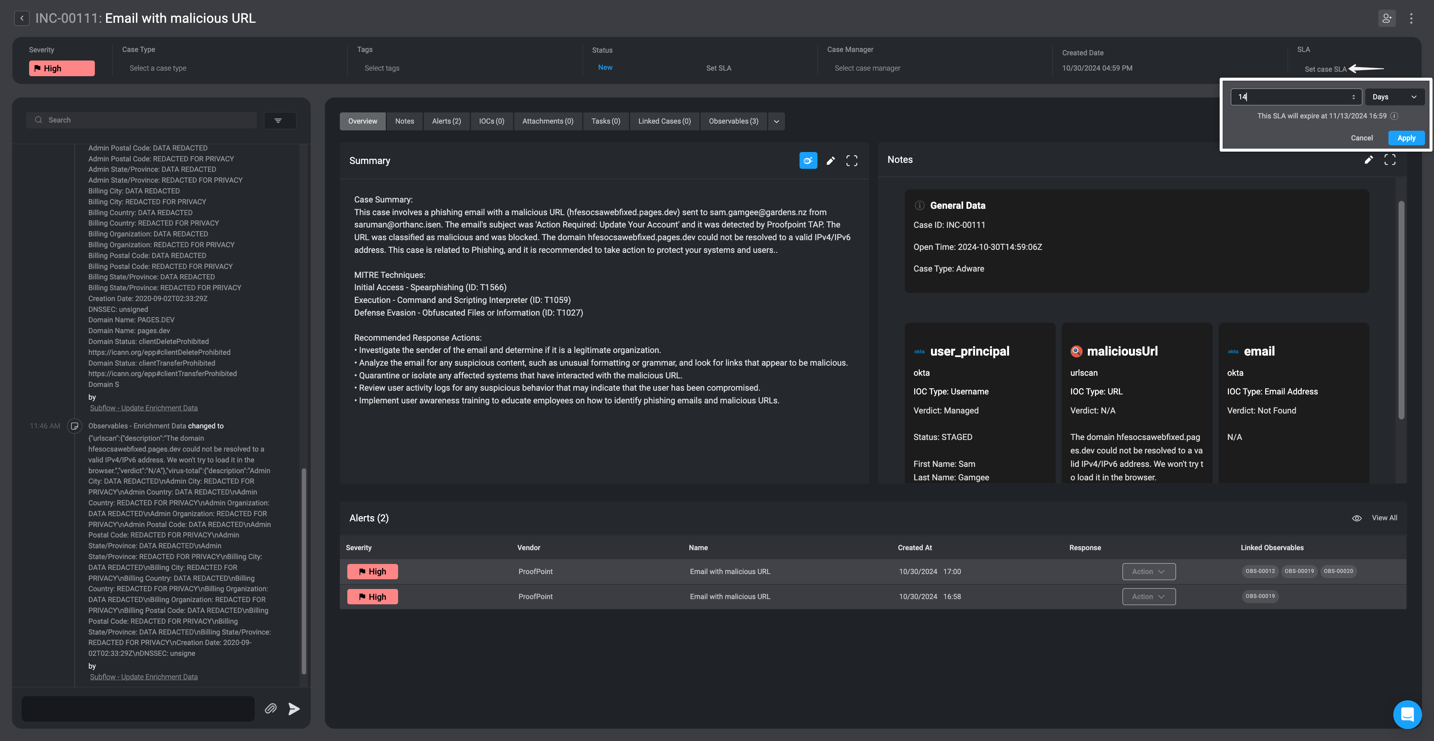
Task: Click the 11:46 AM activity note icon
Action: pos(75,426)
